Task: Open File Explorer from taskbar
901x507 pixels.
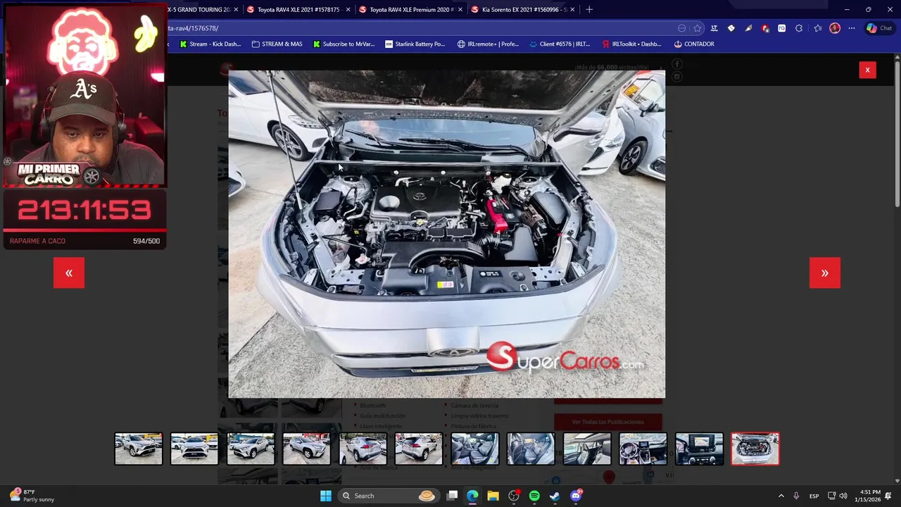Action: coord(493,496)
